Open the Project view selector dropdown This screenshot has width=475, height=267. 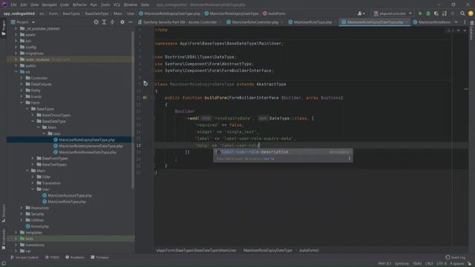click(x=23, y=22)
